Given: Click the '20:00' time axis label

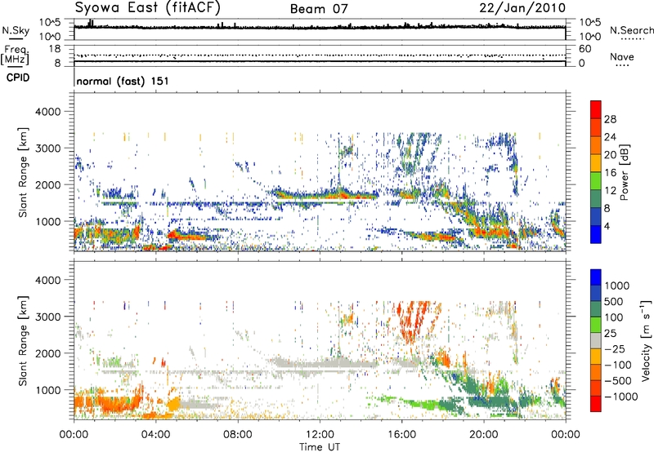Looking at the screenshot, I should coord(484,435).
